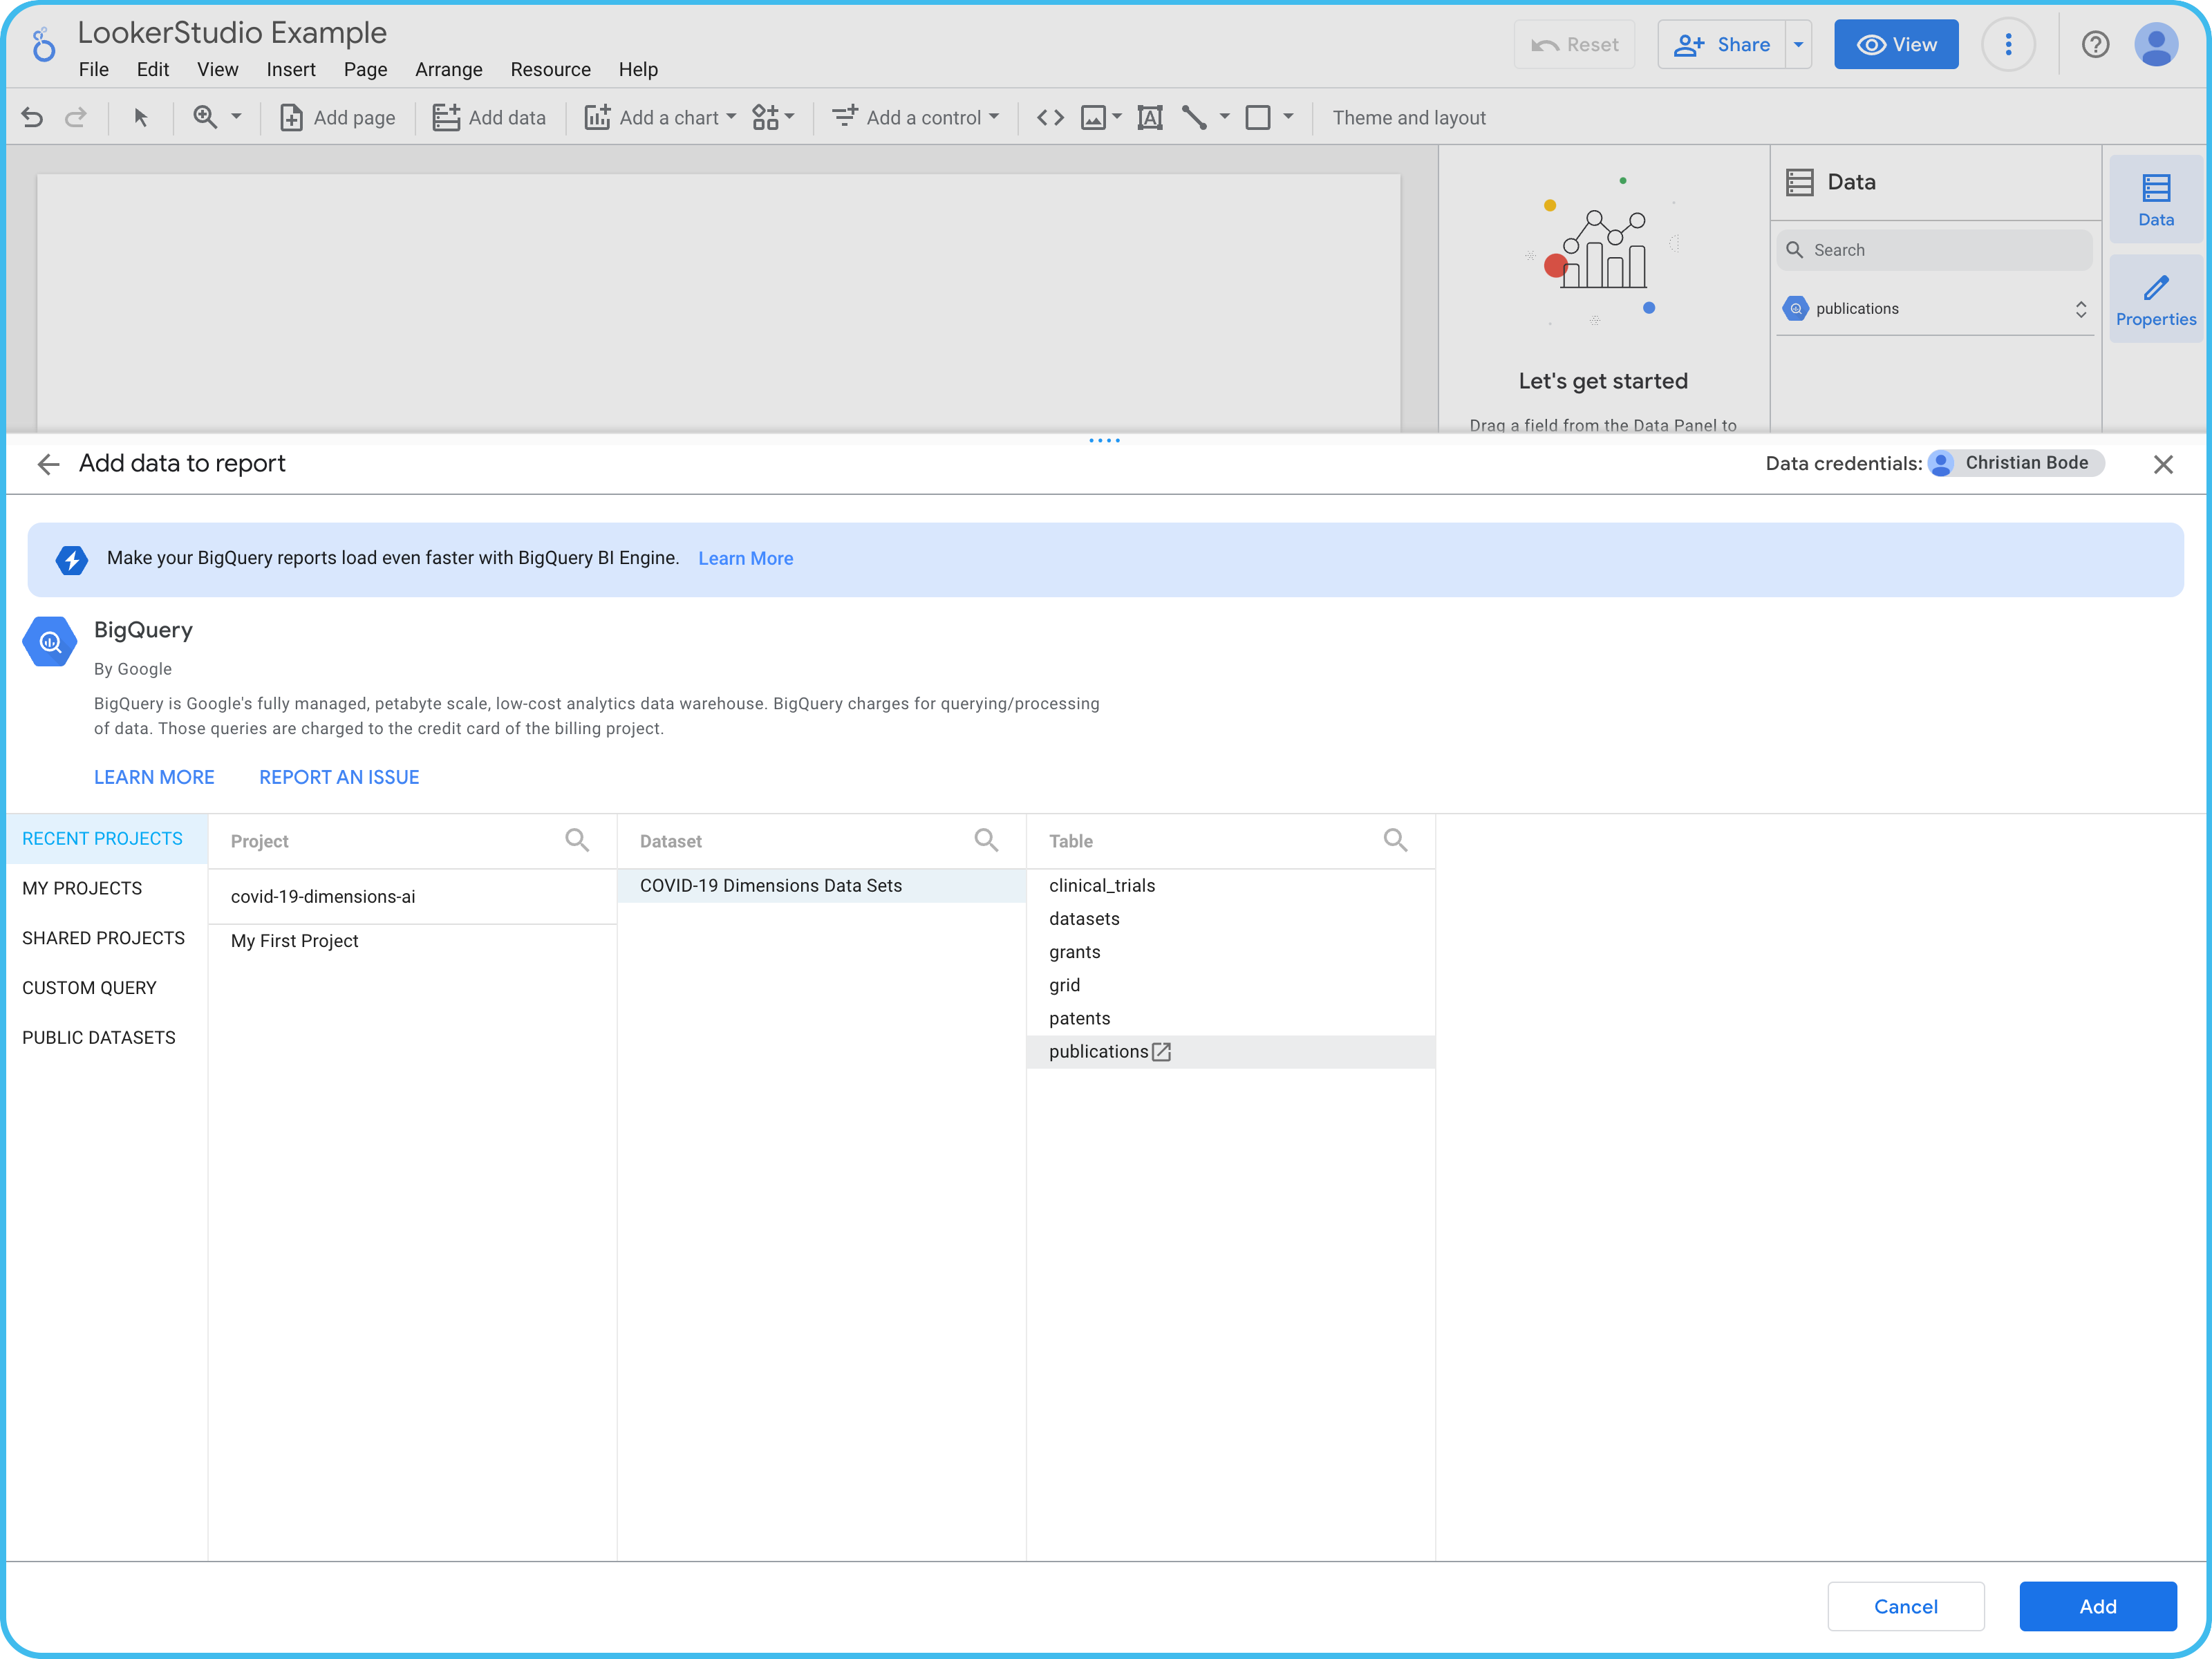Image resolution: width=2212 pixels, height=1659 pixels.
Task: Open the BI Engine Learn More link
Action: click(745, 559)
